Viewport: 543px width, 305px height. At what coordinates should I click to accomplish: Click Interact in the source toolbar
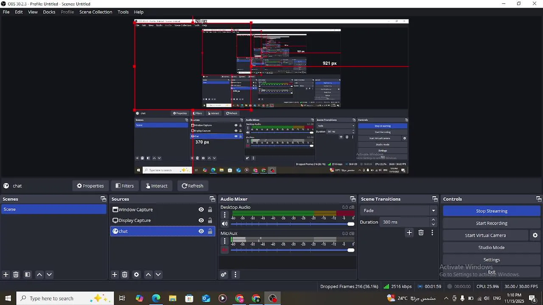tap(156, 186)
